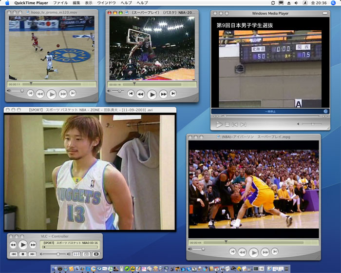Stop playback in VLC Controller
The height and width of the screenshot is (273, 341).
(23, 254)
